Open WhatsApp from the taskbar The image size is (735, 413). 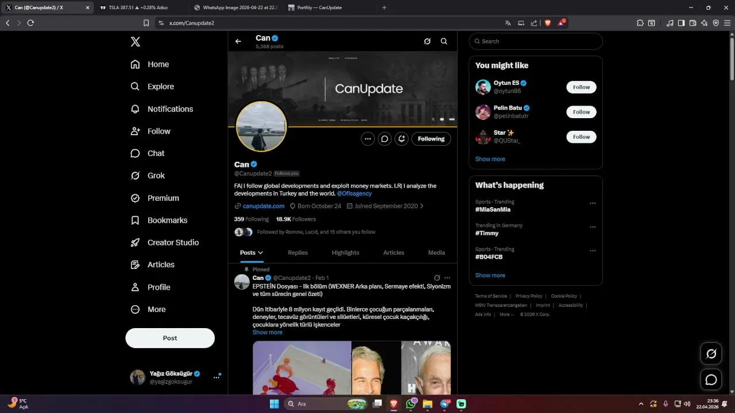coord(411,404)
